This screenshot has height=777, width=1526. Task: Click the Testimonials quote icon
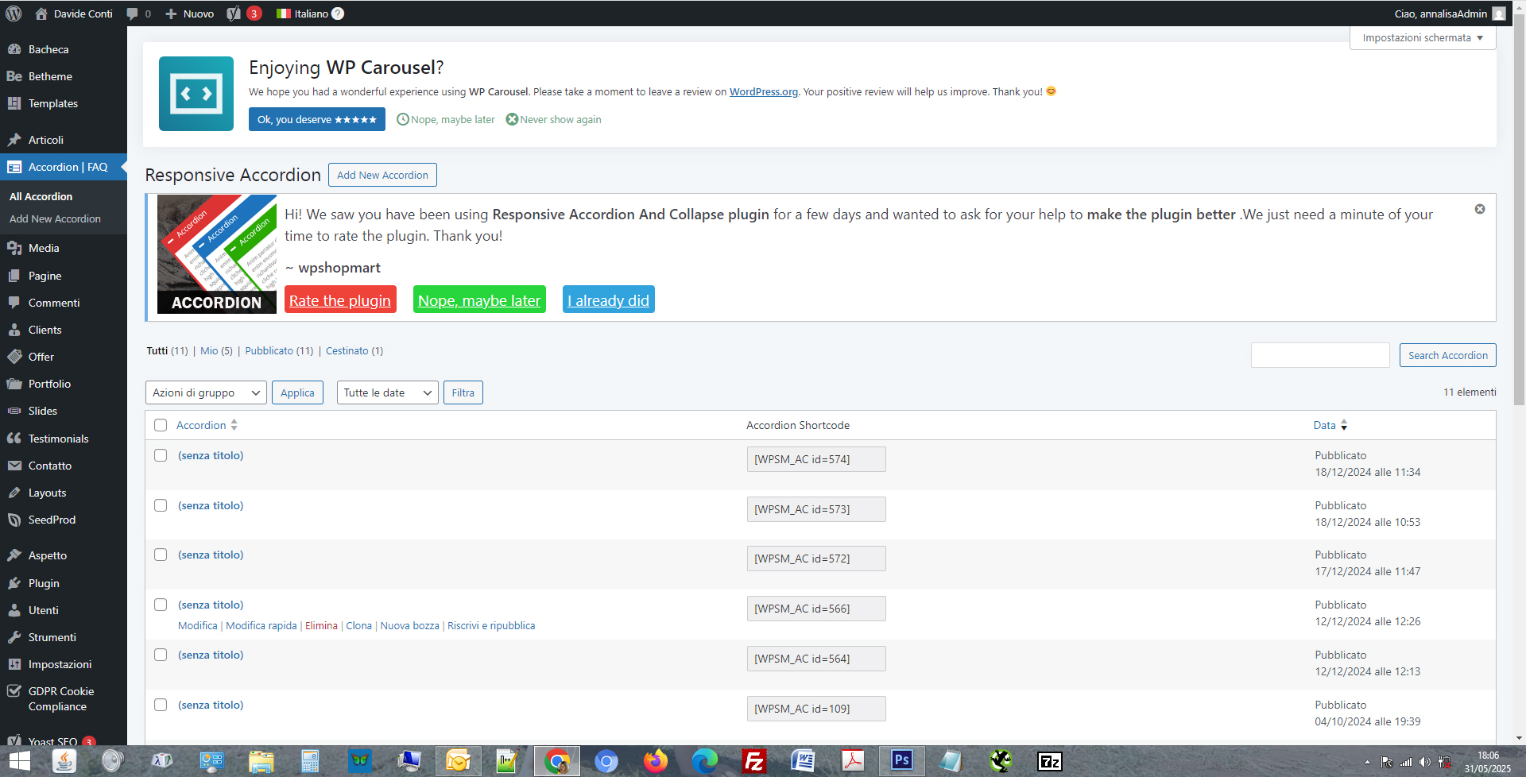click(14, 439)
